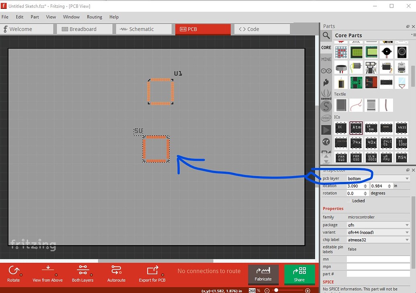The width and height of the screenshot is (416, 293).
Task: Pick the stepper motor part
Action: [x=402, y=67]
